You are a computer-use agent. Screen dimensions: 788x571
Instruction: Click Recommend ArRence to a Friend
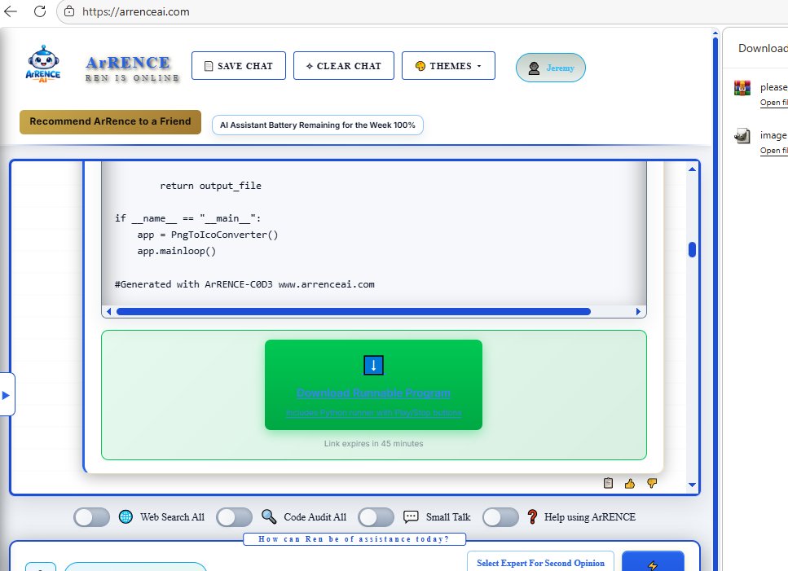110,122
